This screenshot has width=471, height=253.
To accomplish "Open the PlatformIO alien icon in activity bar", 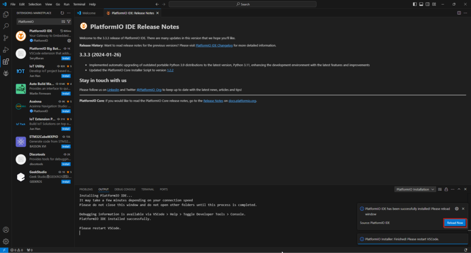I will click(6, 73).
